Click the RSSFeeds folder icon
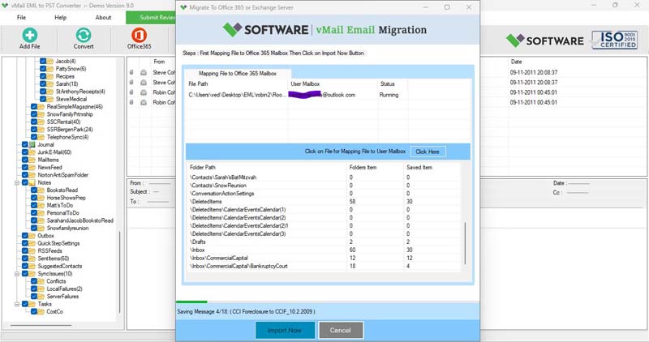 (32, 250)
